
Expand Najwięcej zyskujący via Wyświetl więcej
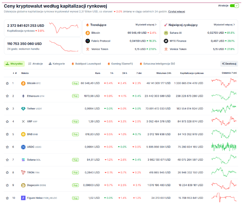[224, 24]
